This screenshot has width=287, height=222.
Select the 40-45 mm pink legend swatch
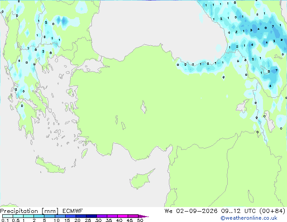(123, 216)
